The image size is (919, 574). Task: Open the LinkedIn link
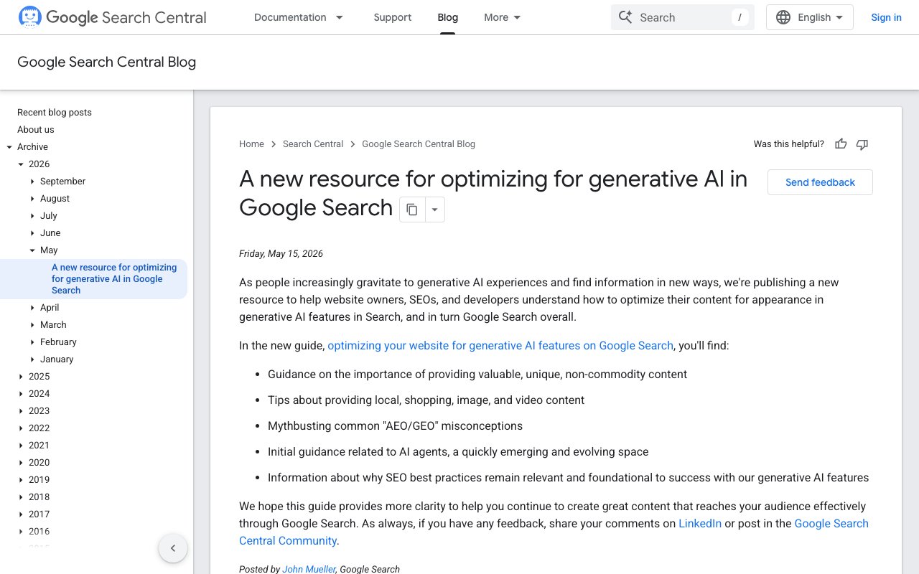click(700, 524)
